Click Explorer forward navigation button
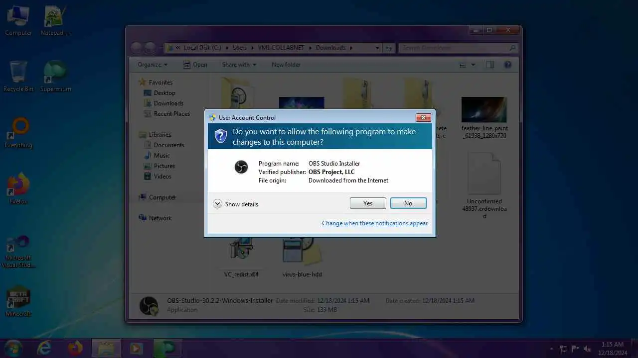The image size is (638, 358). pyautogui.click(x=150, y=48)
